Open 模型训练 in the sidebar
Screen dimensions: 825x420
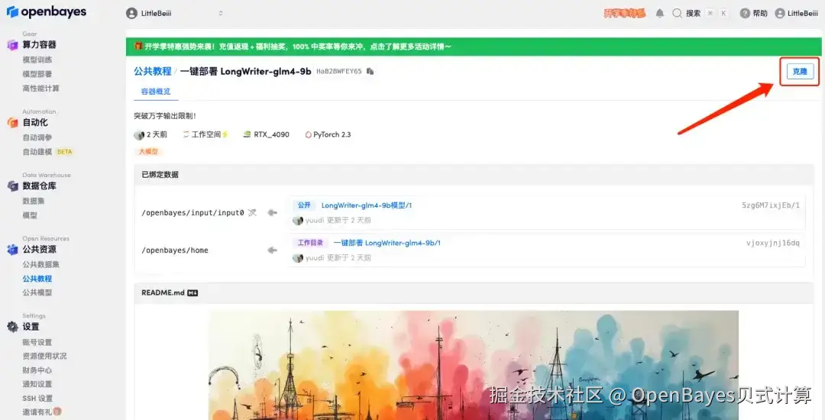[37, 60]
